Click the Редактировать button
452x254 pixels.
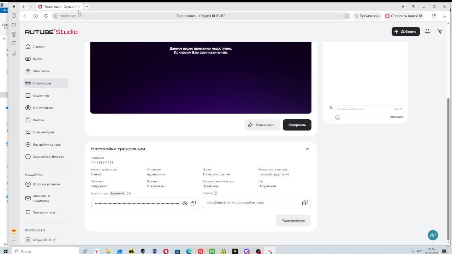pos(293,220)
